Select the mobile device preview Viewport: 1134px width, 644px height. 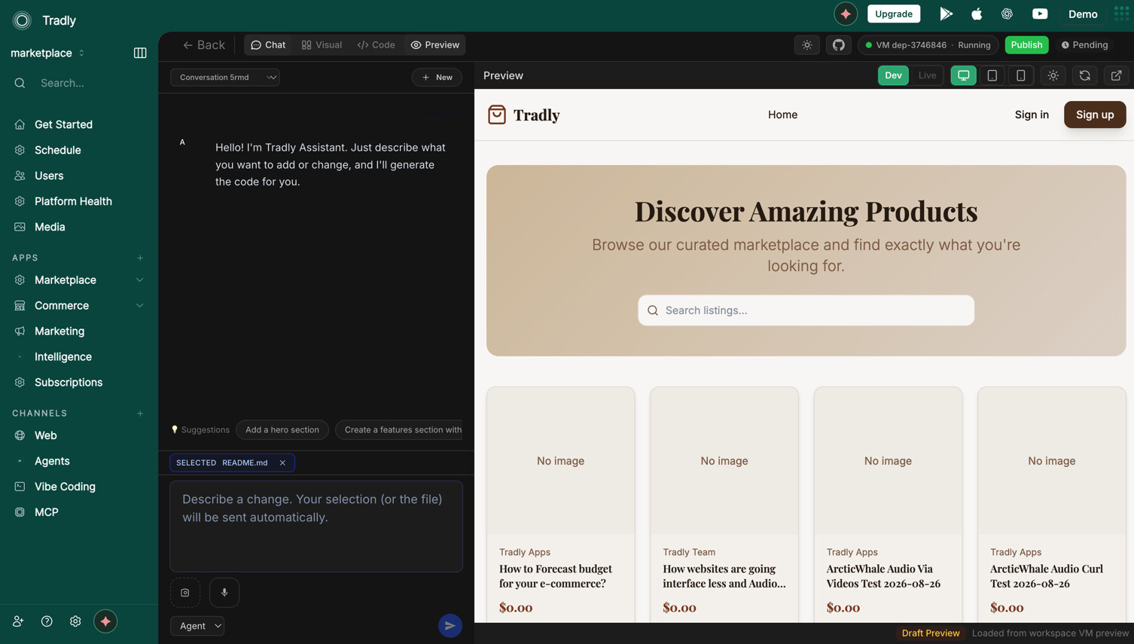tap(1020, 75)
